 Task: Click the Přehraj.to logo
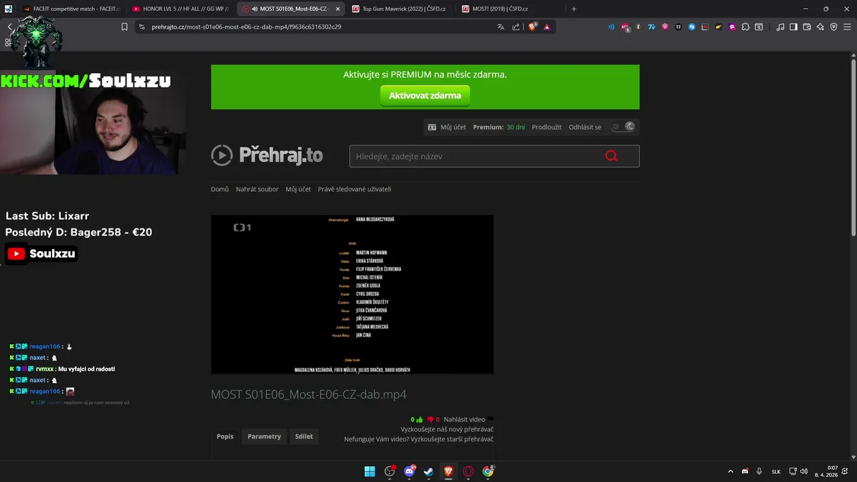click(267, 155)
